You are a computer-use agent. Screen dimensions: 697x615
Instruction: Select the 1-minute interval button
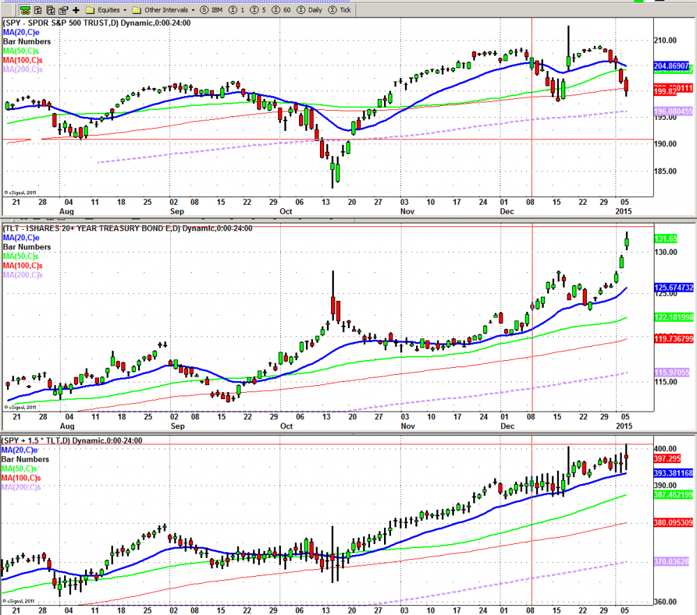pyautogui.click(x=237, y=10)
